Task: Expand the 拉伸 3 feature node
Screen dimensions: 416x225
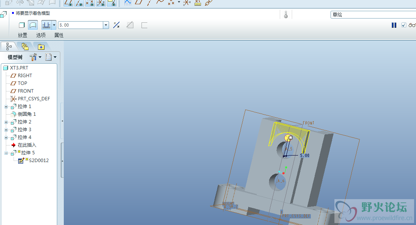Action: [x=6, y=130]
